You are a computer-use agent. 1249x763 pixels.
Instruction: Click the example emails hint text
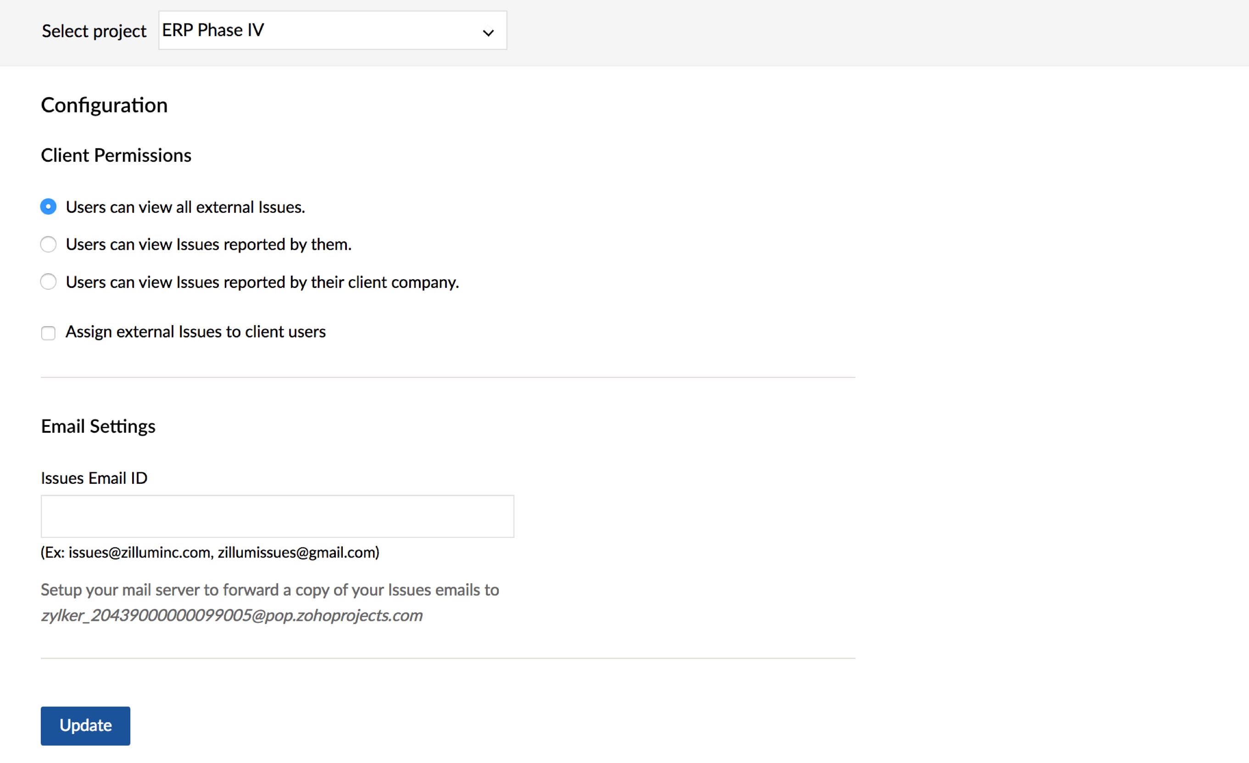[x=210, y=552]
